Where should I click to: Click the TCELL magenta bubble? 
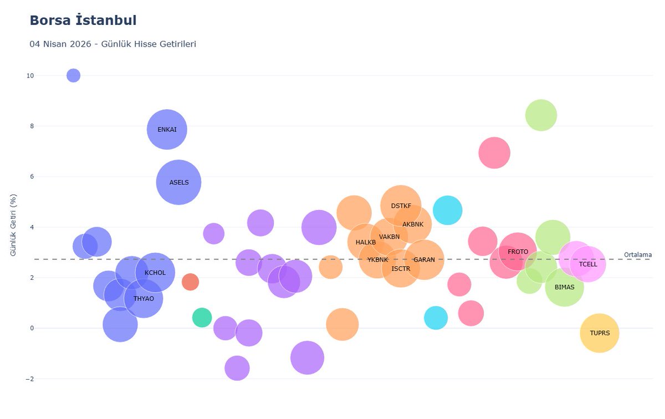point(588,264)
